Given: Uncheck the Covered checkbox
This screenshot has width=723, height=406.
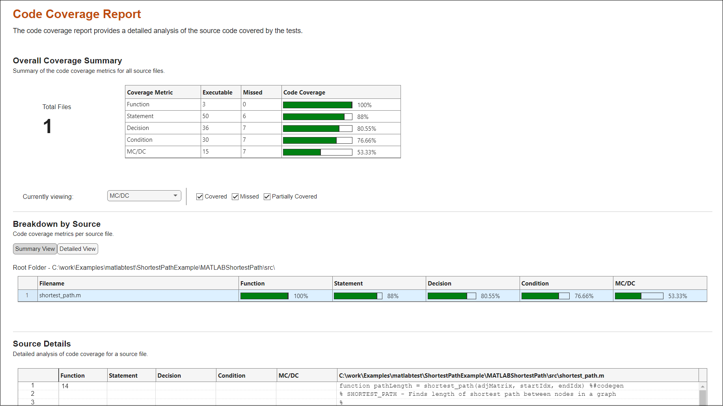Looking at the screenshot, I should click(x=200, y=197).
